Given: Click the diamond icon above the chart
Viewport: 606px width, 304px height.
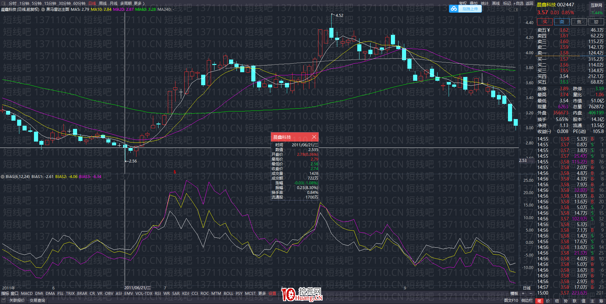Looking at the screenshot, I should pyautogui.click(x=510, y=9).
